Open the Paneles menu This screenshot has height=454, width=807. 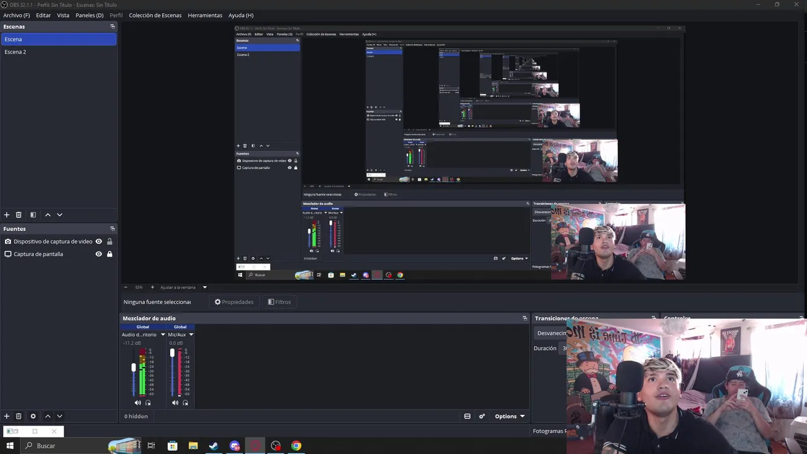(x=90, y=15)
